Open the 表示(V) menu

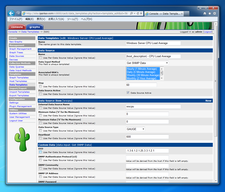click(x=41, y=19)
